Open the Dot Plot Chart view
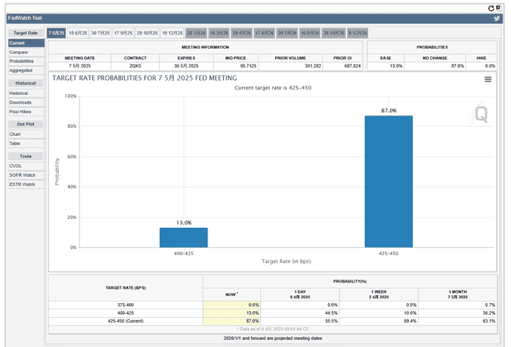 (x=15, y=134)
